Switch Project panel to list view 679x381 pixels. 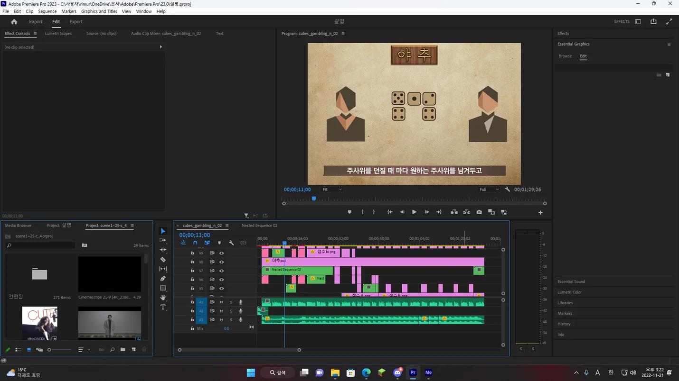(18, 350)
